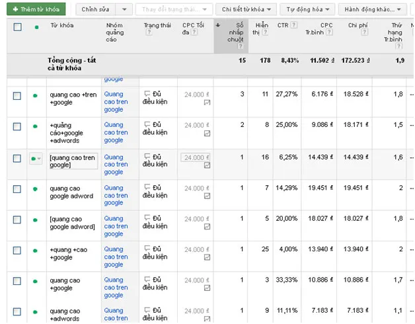Click the [quang cao tren google] keyword box
Viewport: 415px width, 324px height.
click(73, 161)
